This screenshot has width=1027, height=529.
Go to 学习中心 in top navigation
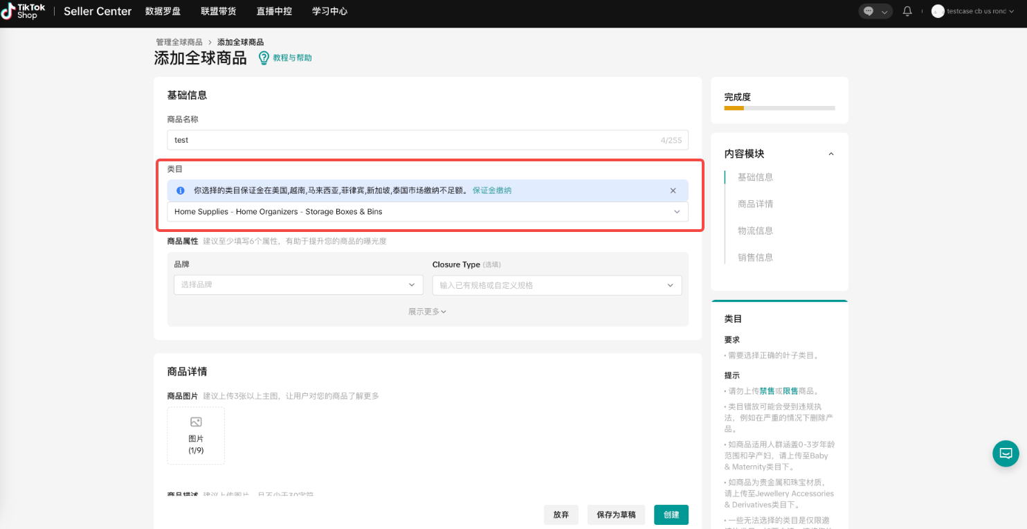329,11
